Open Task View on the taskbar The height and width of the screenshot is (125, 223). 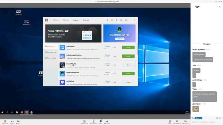12,112
